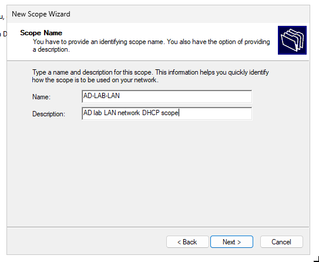Viewport: 319px width, 262px height.
Task: Click the bold Scope Name heading
Action: (x=41, y=33)
